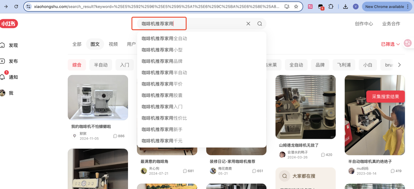Select suggestion 咖啡机推荐家用入门
The height and width of the screenshot is (189, 414).
(x=202, y=107)
